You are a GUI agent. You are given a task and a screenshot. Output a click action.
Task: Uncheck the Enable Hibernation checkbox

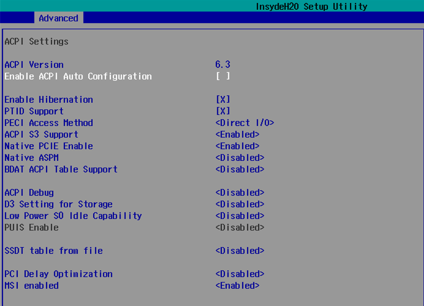tap(223, 100)
